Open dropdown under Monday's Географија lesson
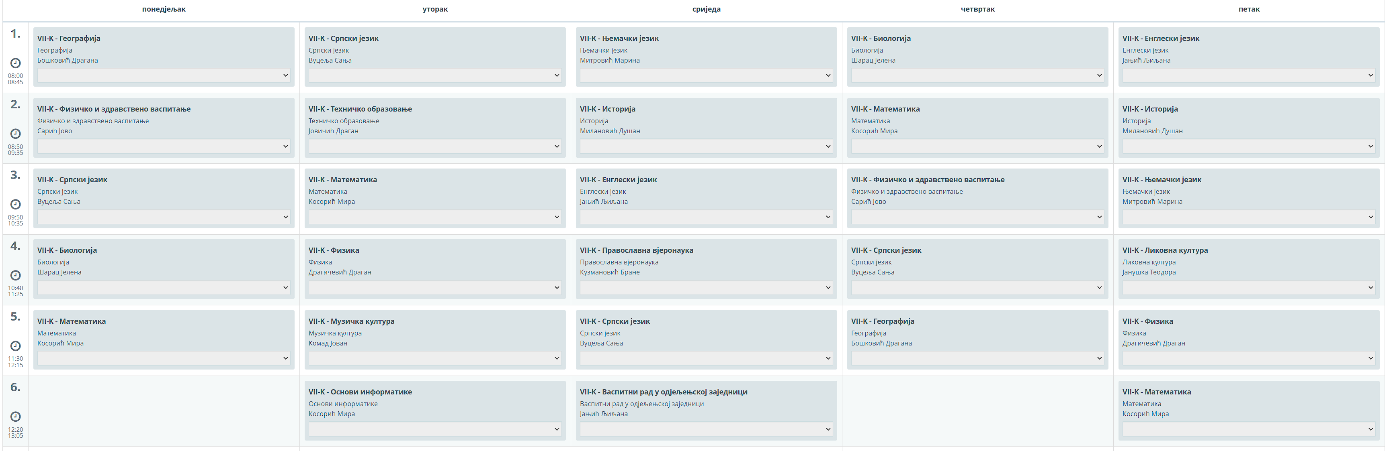The image size is (1391, 451). click(164, 75)
